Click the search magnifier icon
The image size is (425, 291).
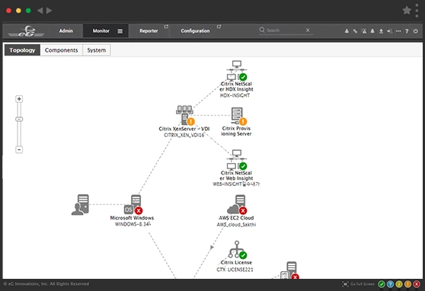point(262,30)
